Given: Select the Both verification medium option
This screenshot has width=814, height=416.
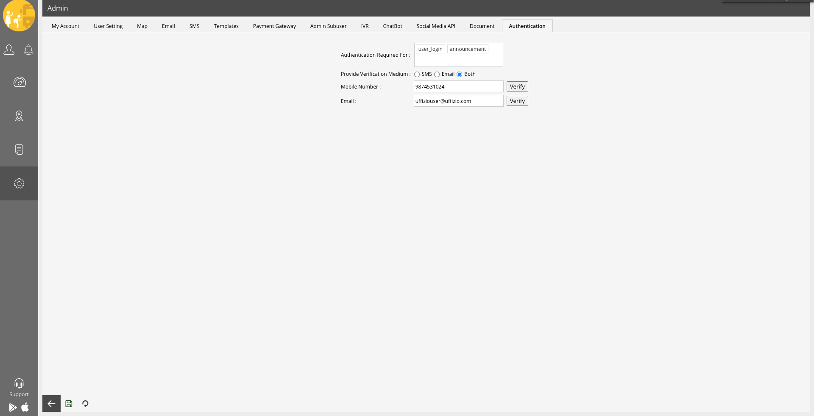Looking at the screenshot, I should pos(460,75).
